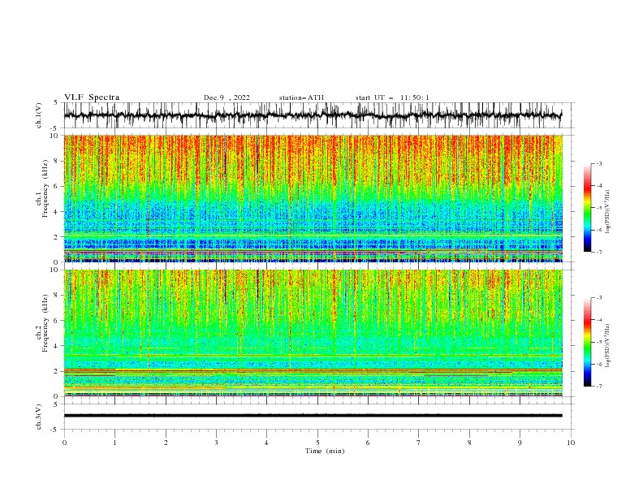Click the "8" tick on the time axis
Viewport: 643px width, 497px height.
tap(469, 443)
